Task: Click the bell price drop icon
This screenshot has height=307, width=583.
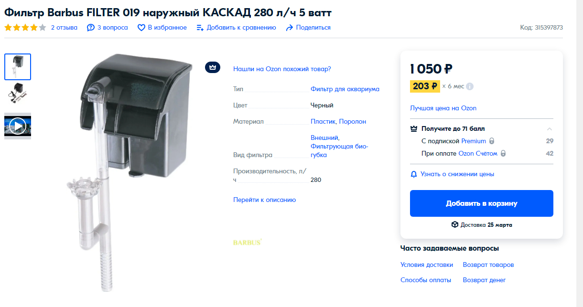Action: click(x=414, y=174)
